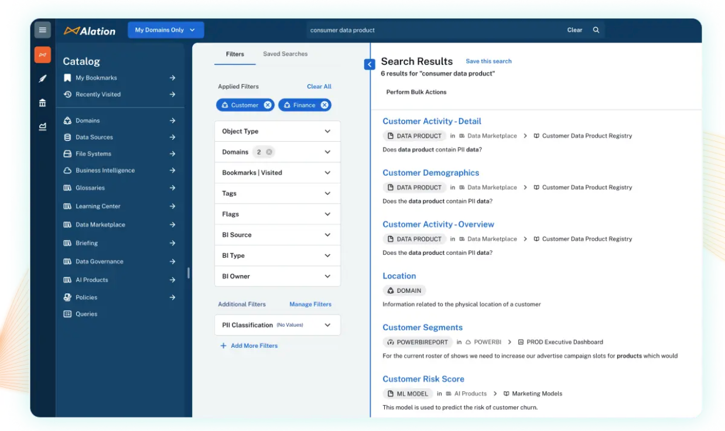Click the magnifier search icon

tap(596, 30)
